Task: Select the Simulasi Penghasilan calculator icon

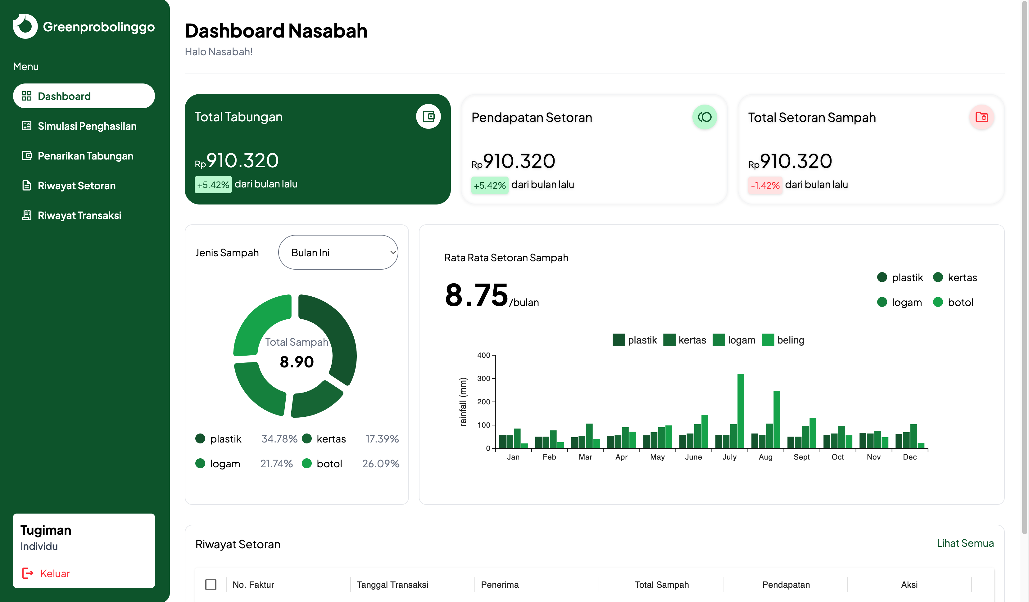Action: tap(26, 126)
